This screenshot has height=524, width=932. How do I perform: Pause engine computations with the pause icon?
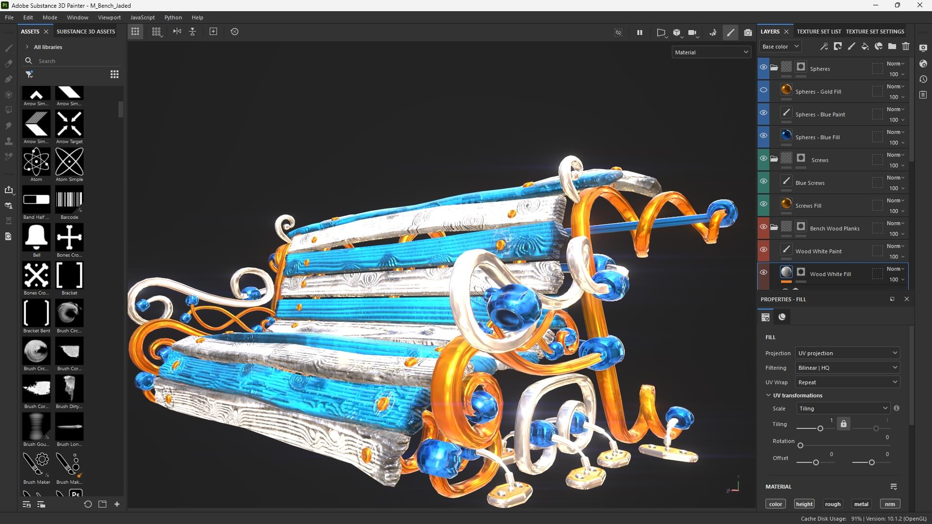(x=639, y=33)
